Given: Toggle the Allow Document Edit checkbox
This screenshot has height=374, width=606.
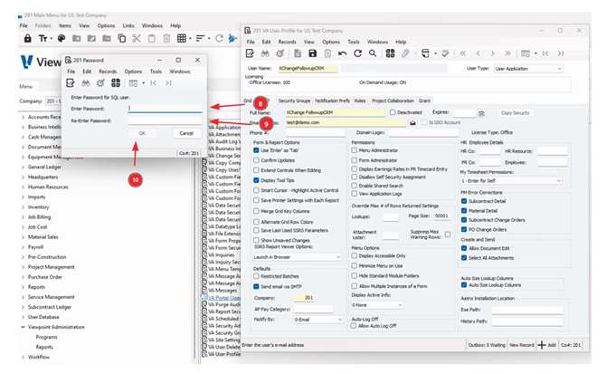Looking at the screenshot, I should [x=464, y=248].
